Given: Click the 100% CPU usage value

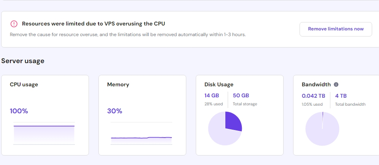Looking at the screenshot, I should tap(19, 111).
